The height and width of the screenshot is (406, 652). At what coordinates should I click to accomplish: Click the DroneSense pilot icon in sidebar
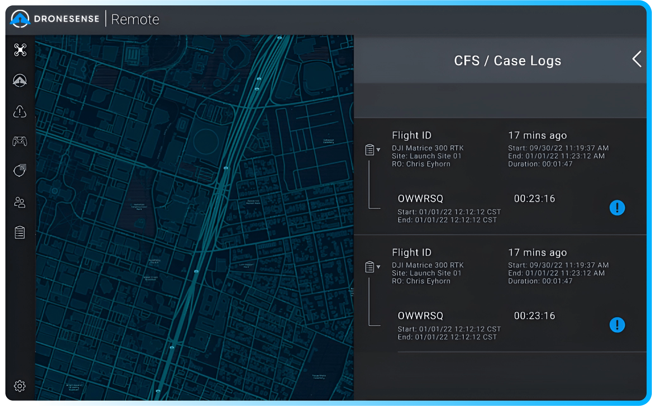coord(20,80)
